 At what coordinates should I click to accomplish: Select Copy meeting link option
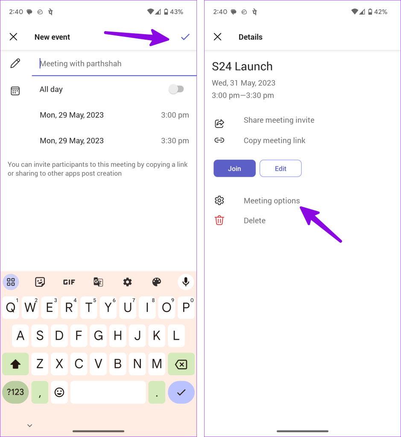tap(275, 140)
